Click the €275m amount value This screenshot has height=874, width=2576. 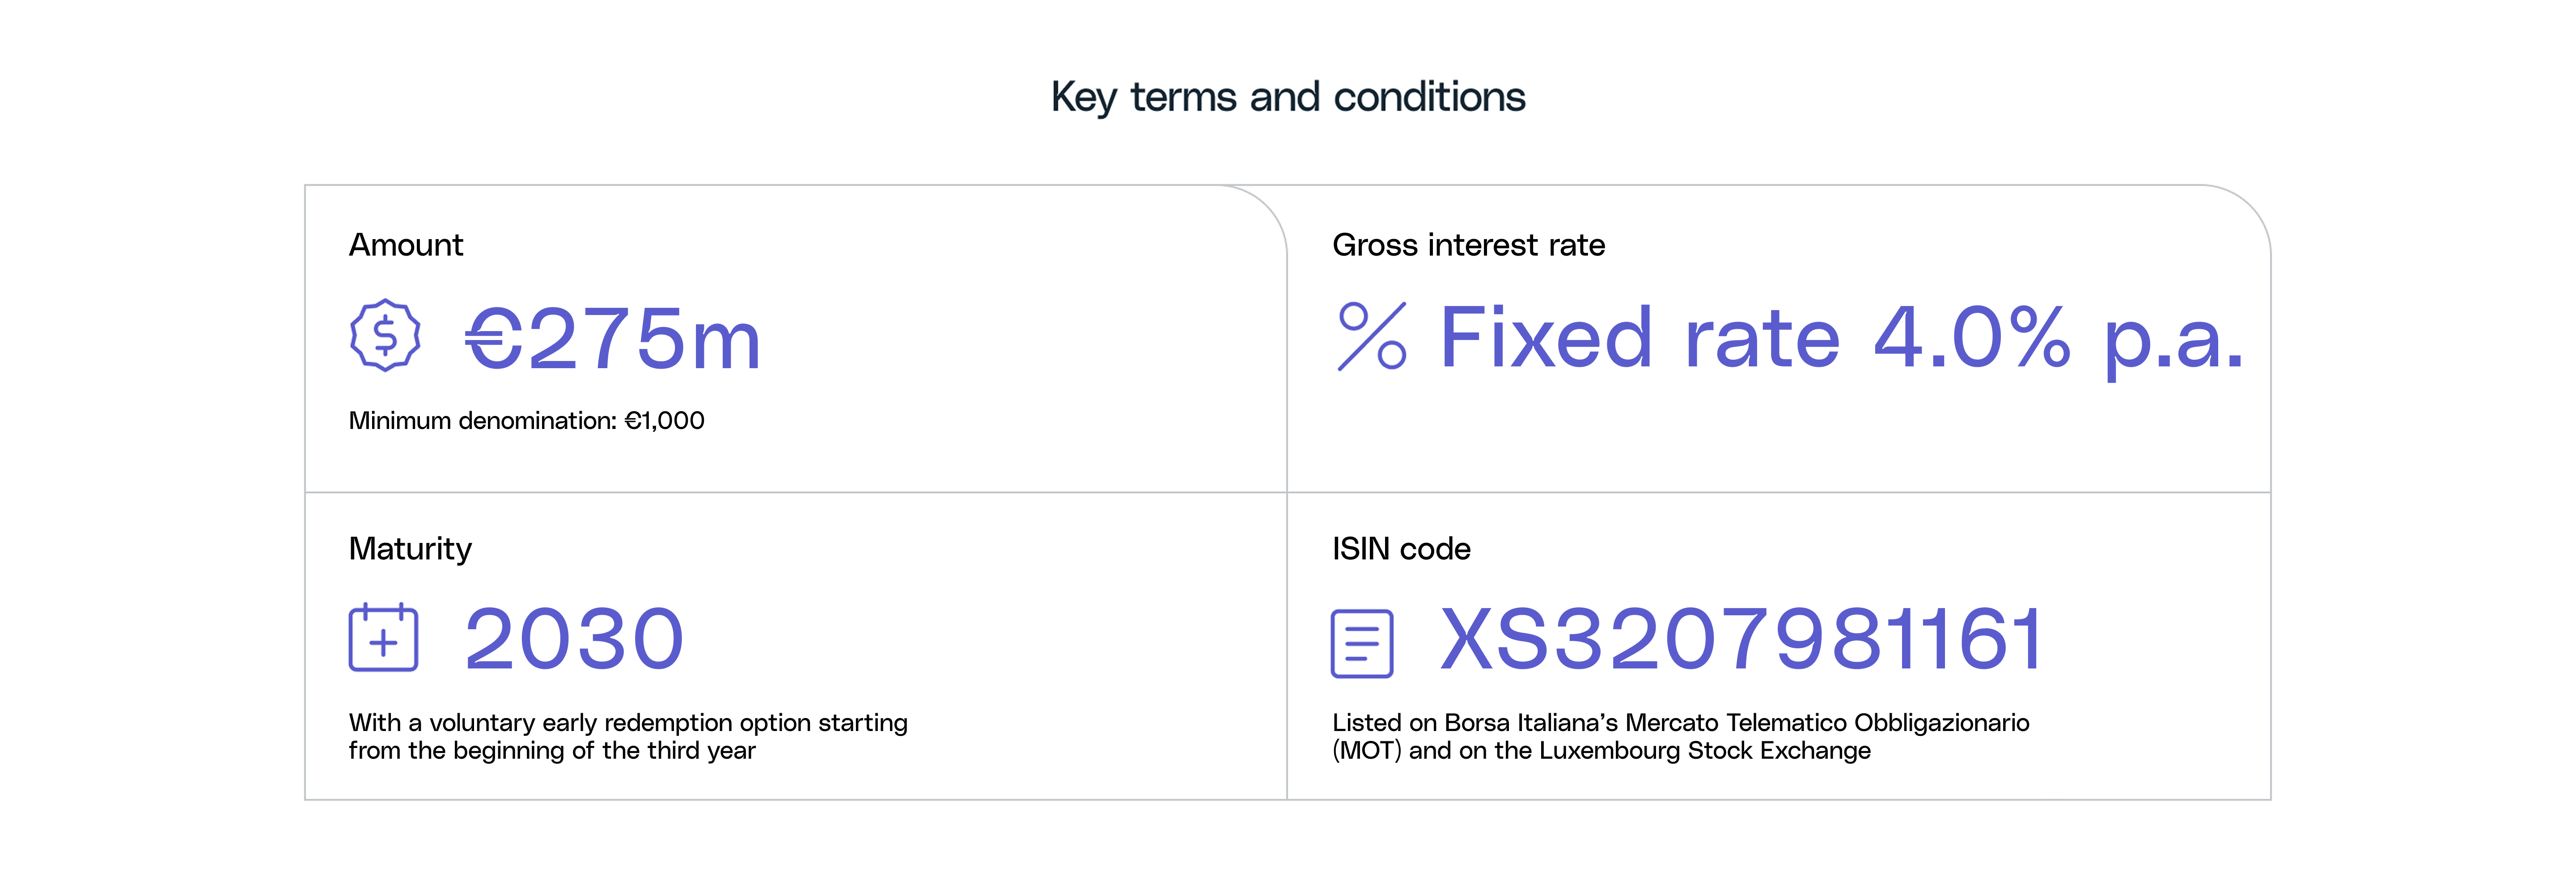click(613, 339)
